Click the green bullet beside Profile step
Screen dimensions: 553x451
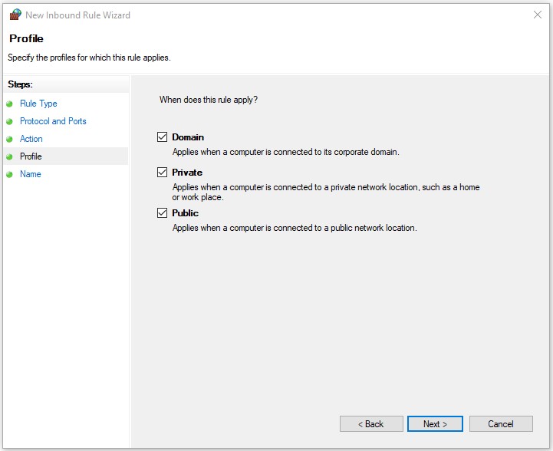tap(9, 156)
